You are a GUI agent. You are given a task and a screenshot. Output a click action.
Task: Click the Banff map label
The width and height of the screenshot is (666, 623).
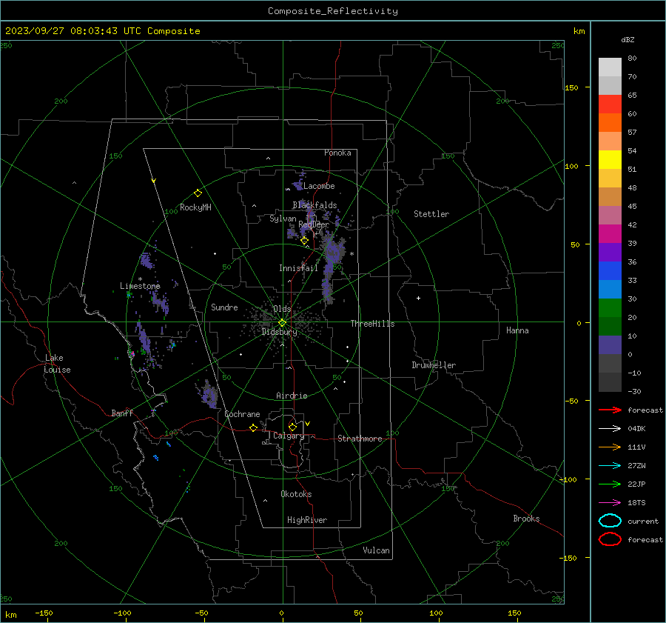[122, 413]
